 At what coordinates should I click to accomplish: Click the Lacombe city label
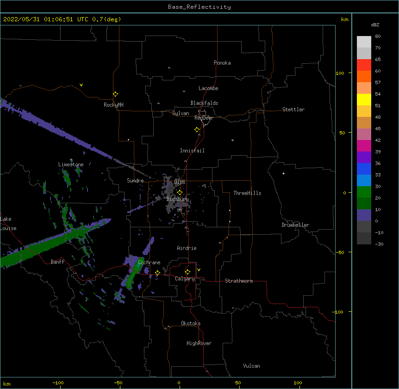pyautogui.click(x=208, y=88)
